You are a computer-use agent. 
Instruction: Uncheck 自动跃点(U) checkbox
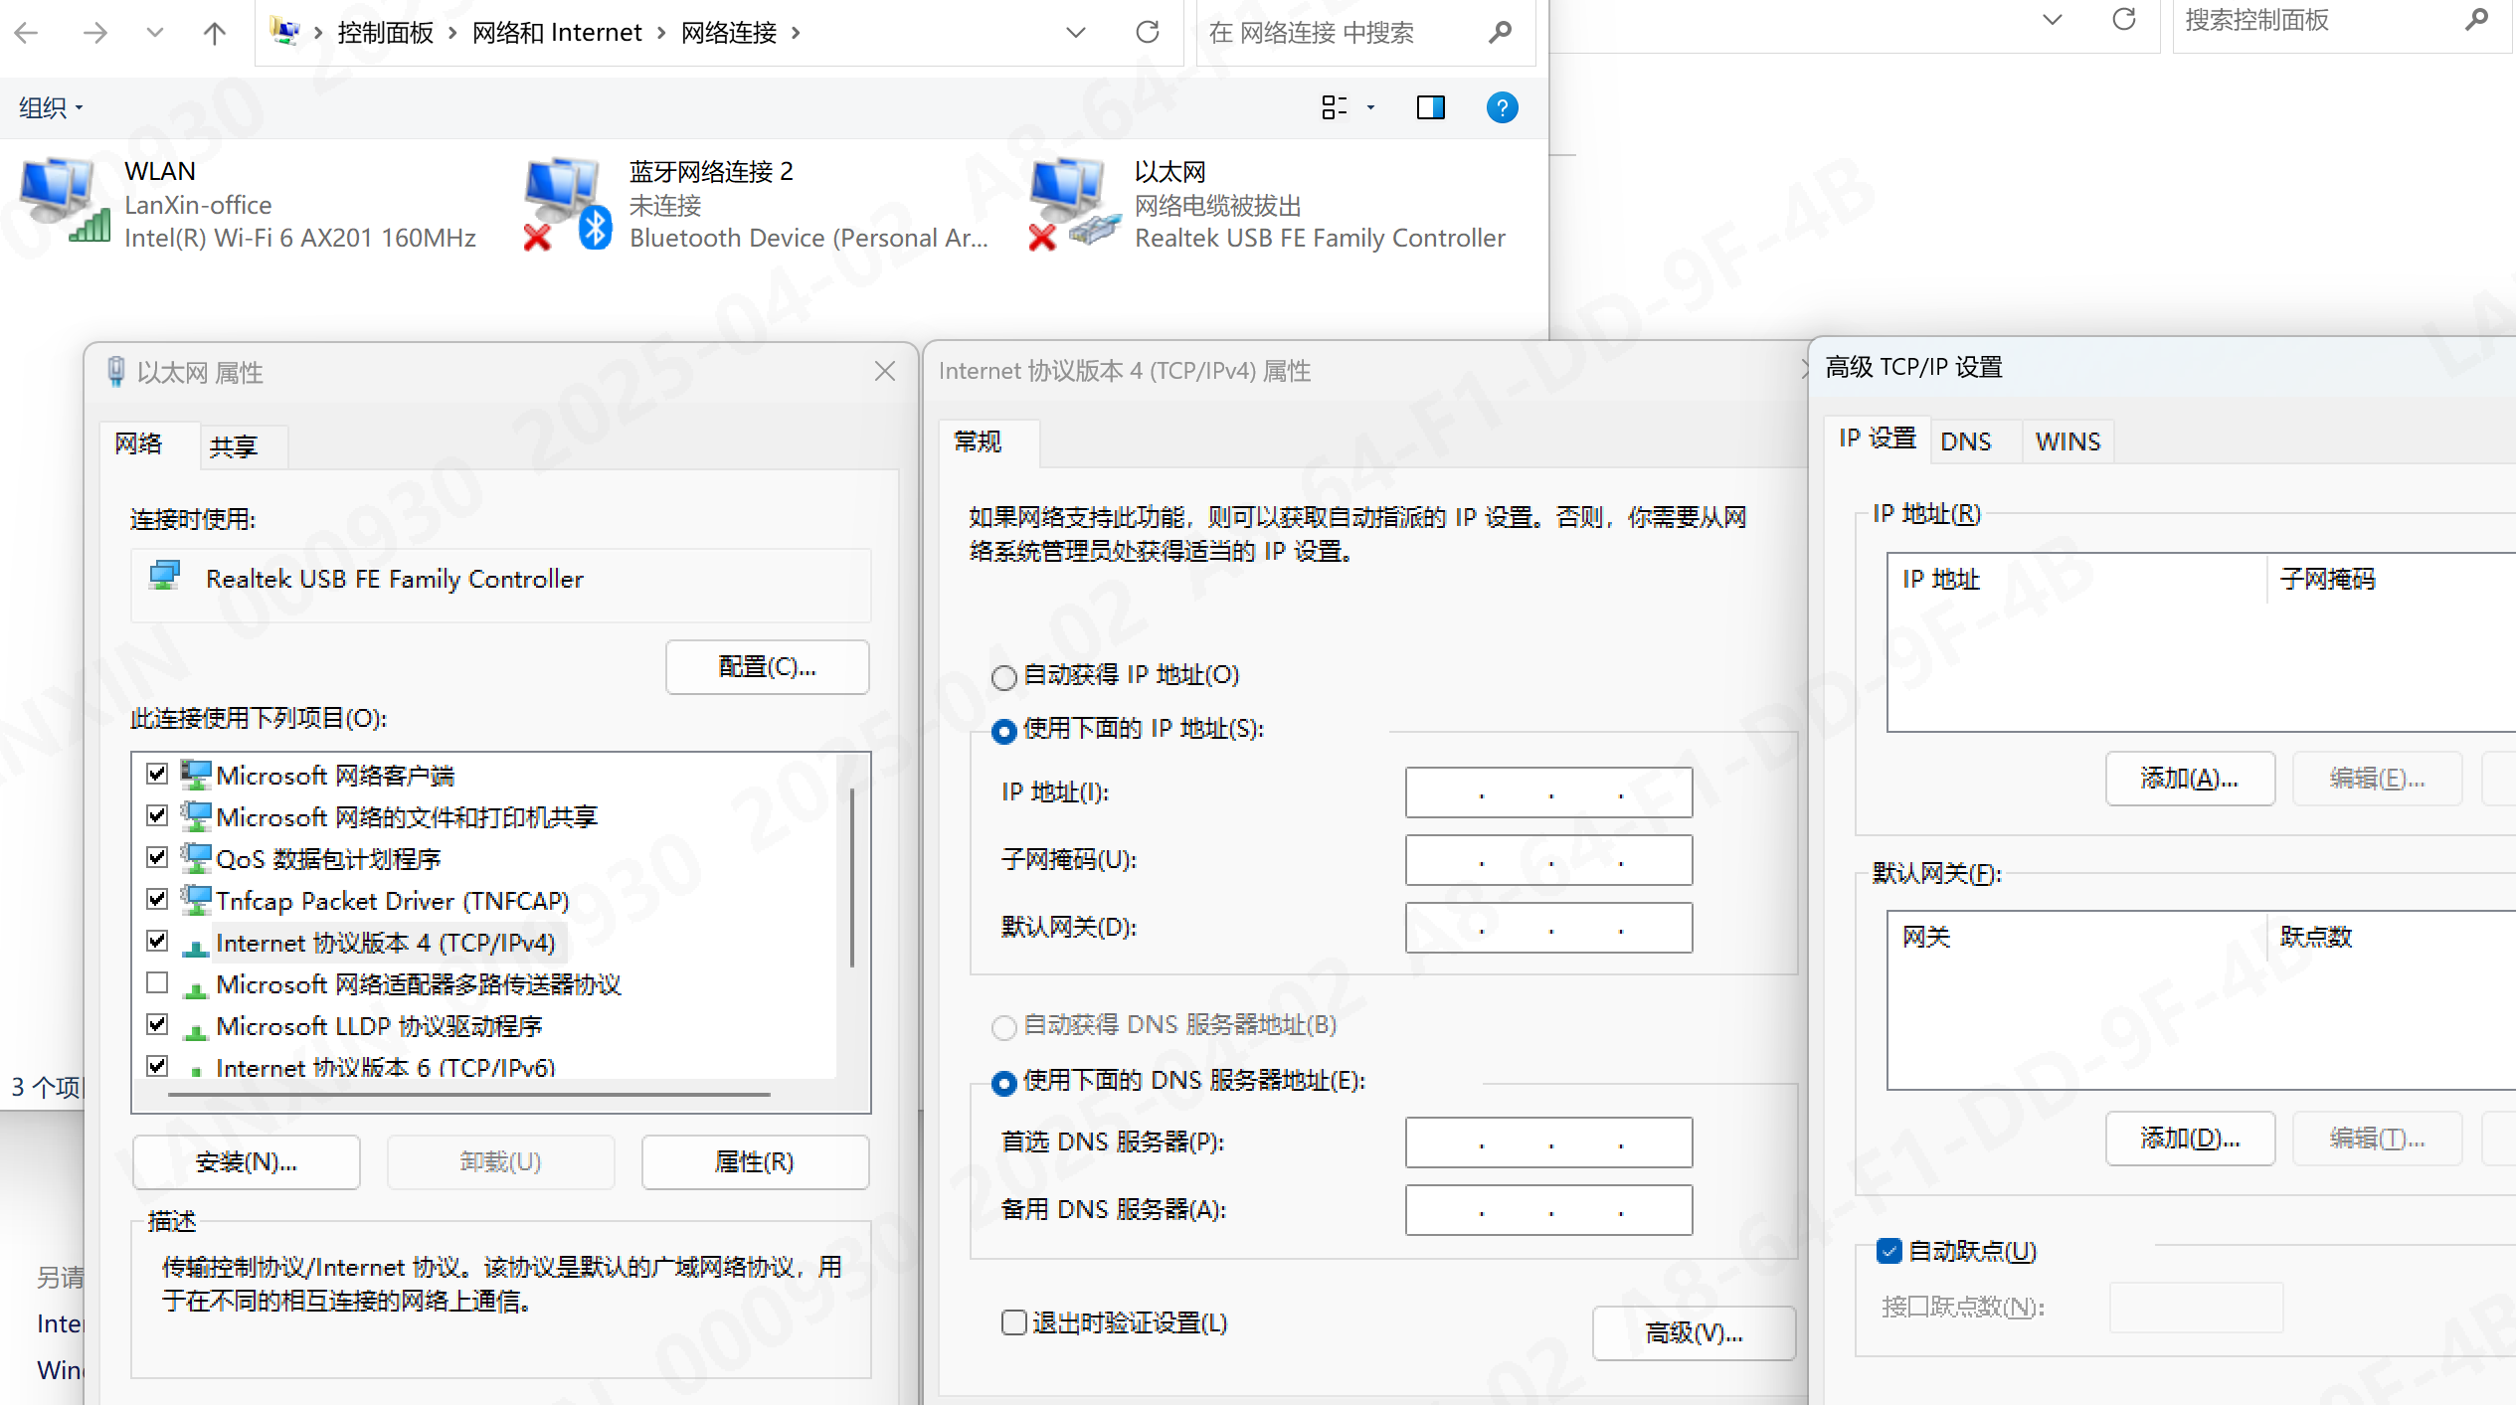[x=1888, y=1251]
